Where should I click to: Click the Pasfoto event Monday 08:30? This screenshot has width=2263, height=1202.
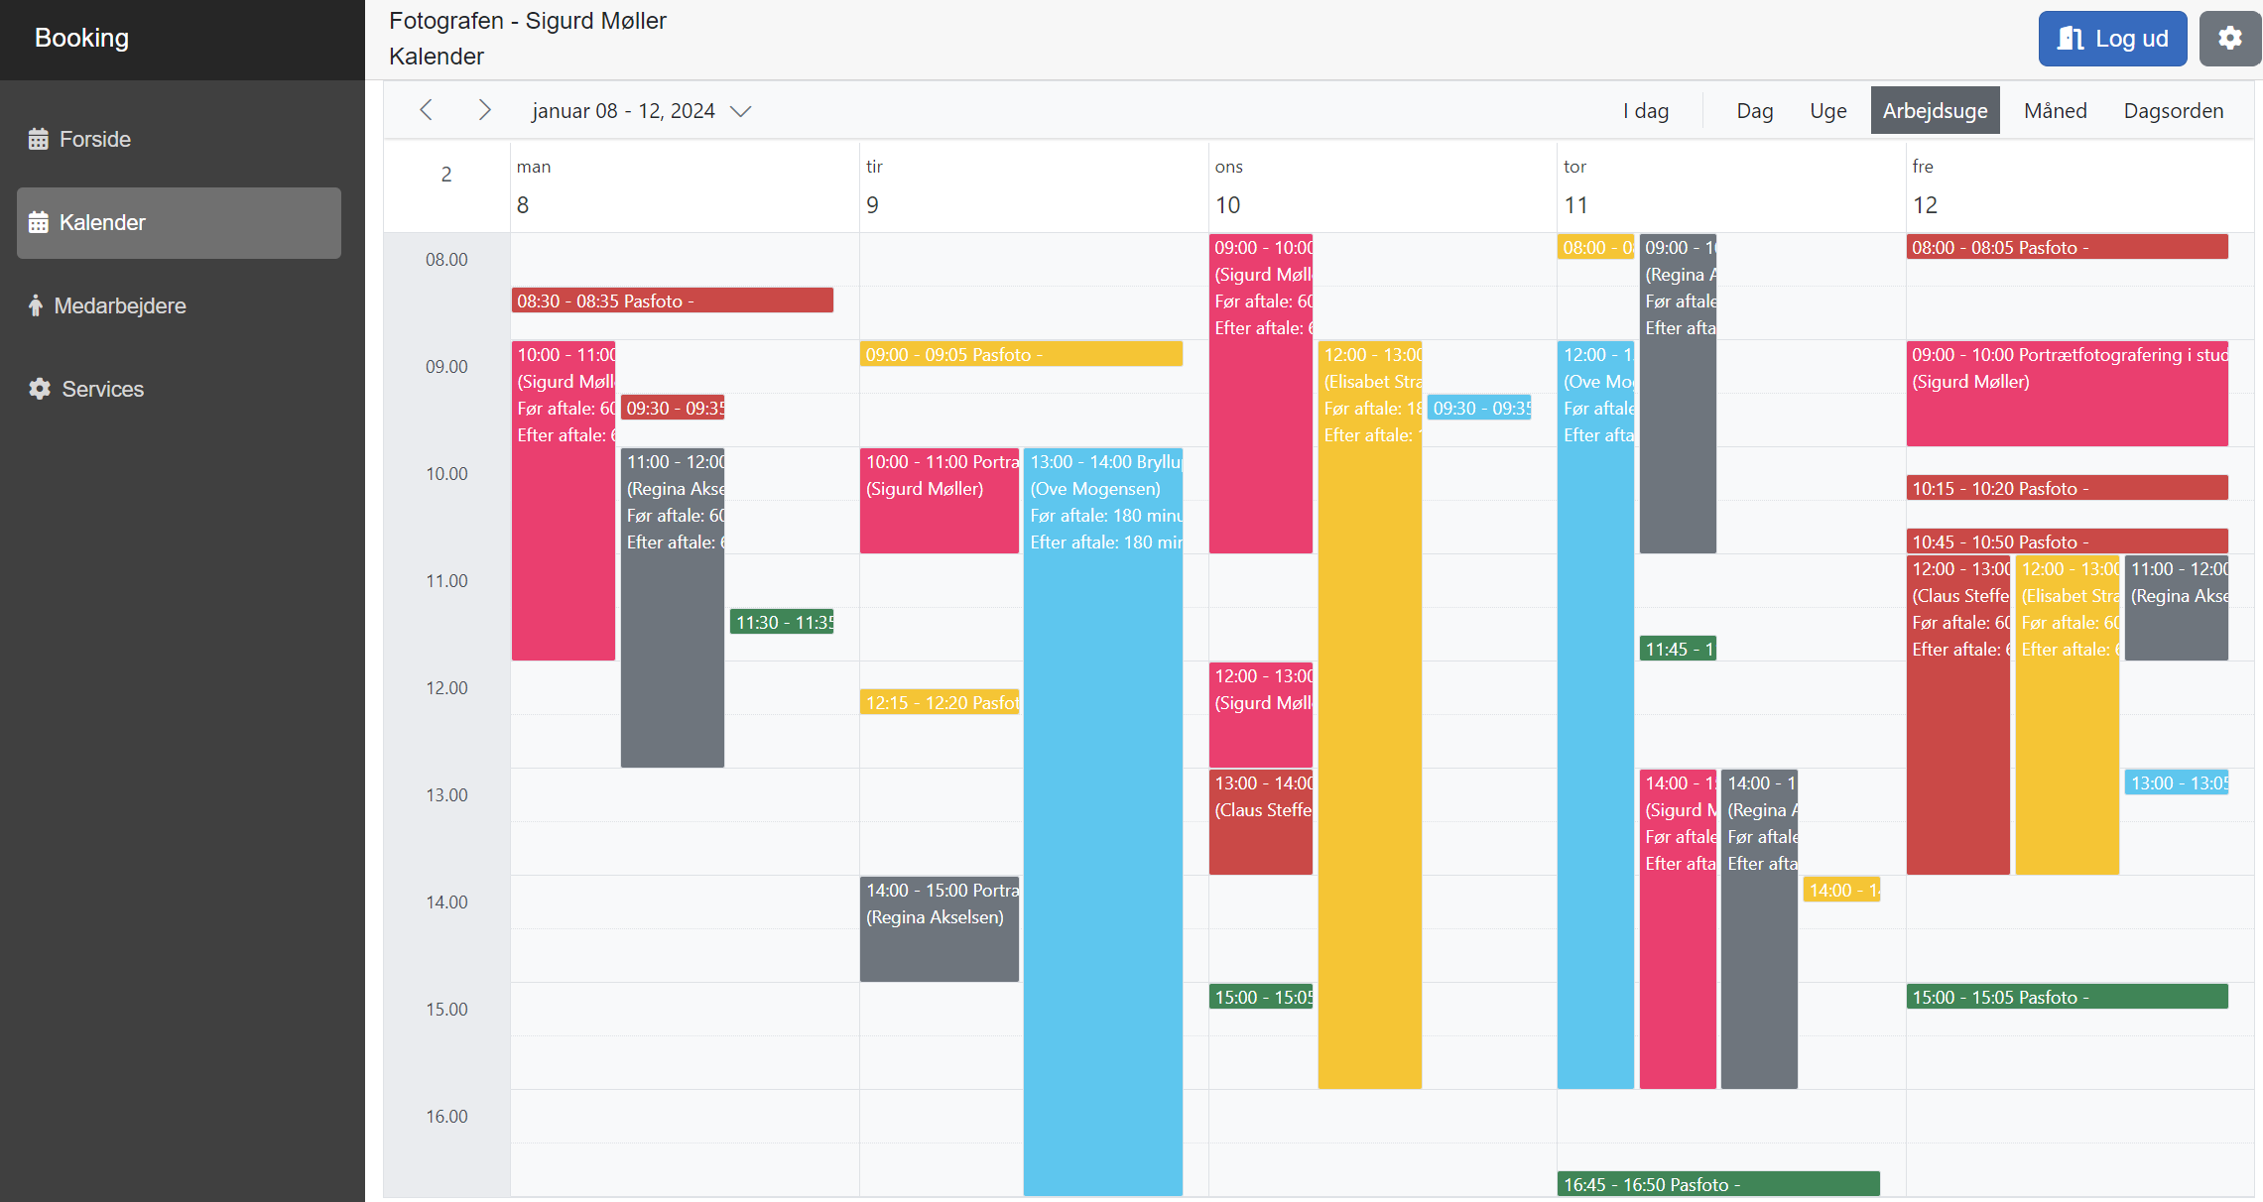click(x=672, y=300)
